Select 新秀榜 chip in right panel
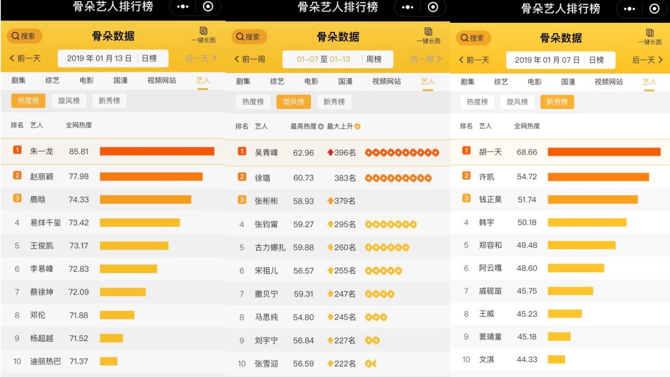 557,102
